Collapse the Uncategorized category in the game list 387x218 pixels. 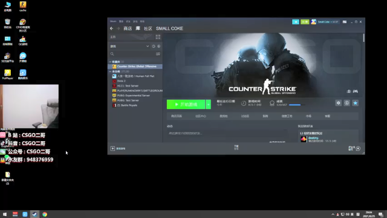pyautogui.click(x=110, y=71)
